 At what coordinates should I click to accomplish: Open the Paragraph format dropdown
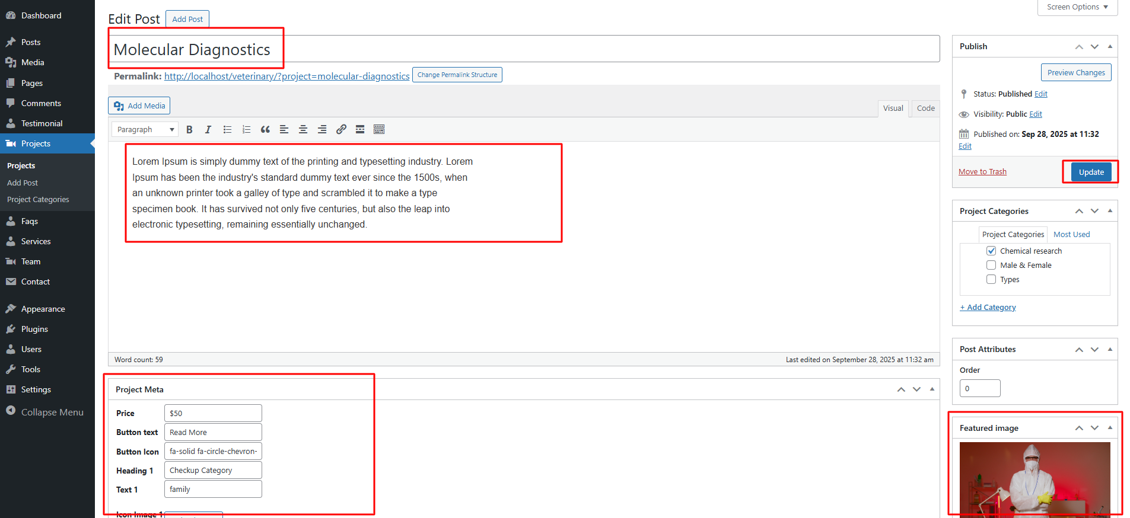pyautogui.click(x=145, y=130)
